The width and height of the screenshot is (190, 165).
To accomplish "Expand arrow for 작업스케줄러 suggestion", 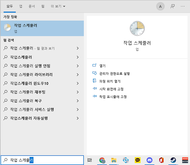I will click(78, 57).
